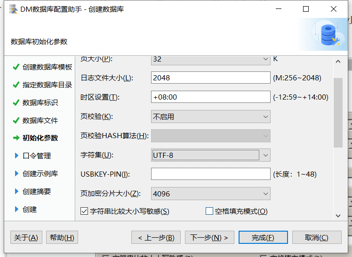Click the database graphic in header banner
This screenshot has width=352, height=257.
point(328,35)
